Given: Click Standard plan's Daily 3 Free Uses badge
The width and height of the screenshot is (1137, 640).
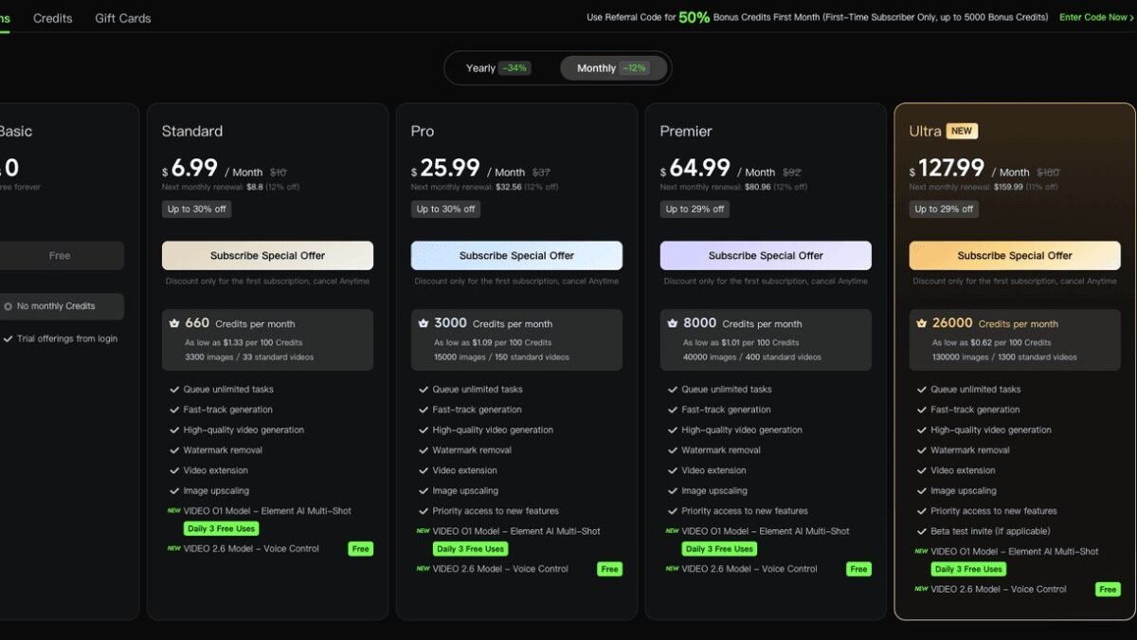Looking at the screenshot, I should click(x=221, y=528).
